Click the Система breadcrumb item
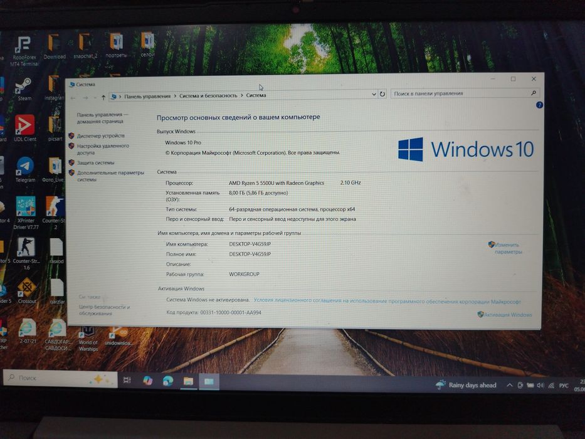Viewport: 585px width, 439px height. tap(256, 95)
